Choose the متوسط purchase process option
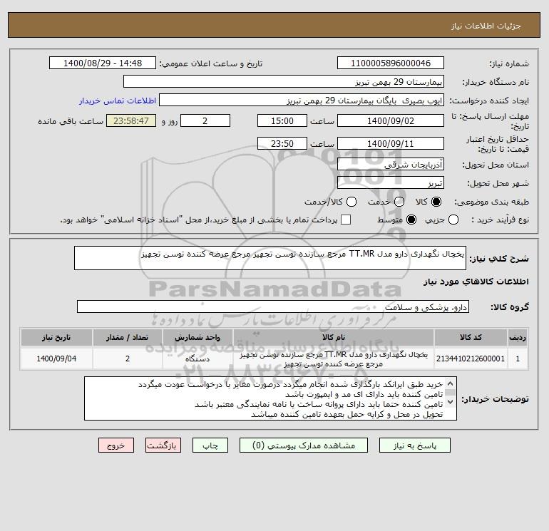The image size is (549, 531). [411, 220]
